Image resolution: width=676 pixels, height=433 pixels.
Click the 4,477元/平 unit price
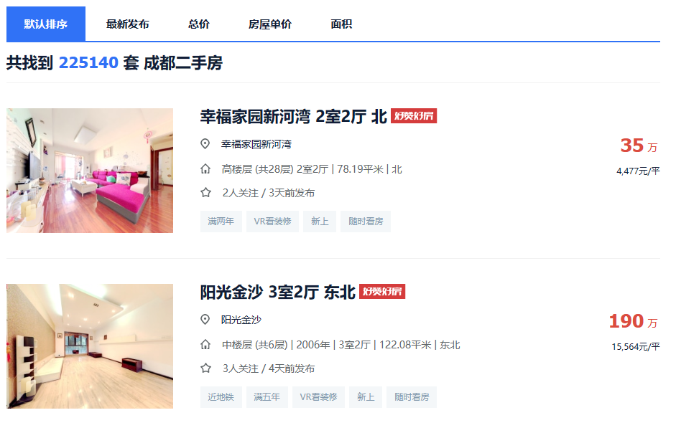pos(638,171)
